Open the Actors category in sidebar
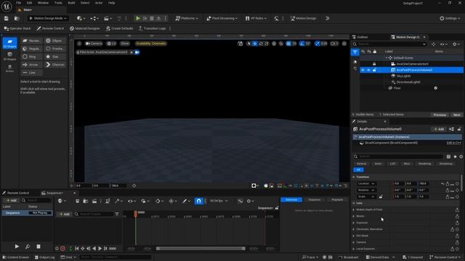The image size is (465, 261). pyautogui.click(x=9, y=68)
